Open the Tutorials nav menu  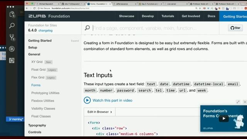click(168, 16)
